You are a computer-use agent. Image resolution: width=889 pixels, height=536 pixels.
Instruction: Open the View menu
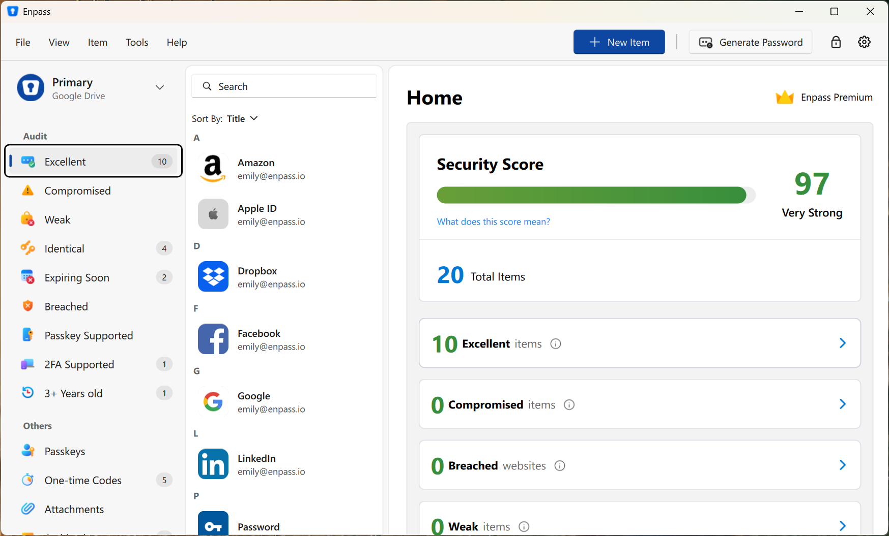pyautogui.click(x=59, y=43)
